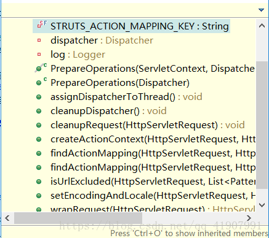The height and width of the screenshot is (238, 269).
Task: Click private field icon beside log
Action: click(x=39, y=55)
